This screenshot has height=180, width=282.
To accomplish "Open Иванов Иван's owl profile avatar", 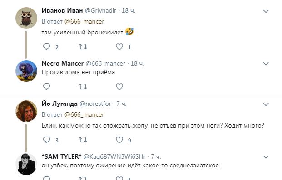I will tap(26, 18).
